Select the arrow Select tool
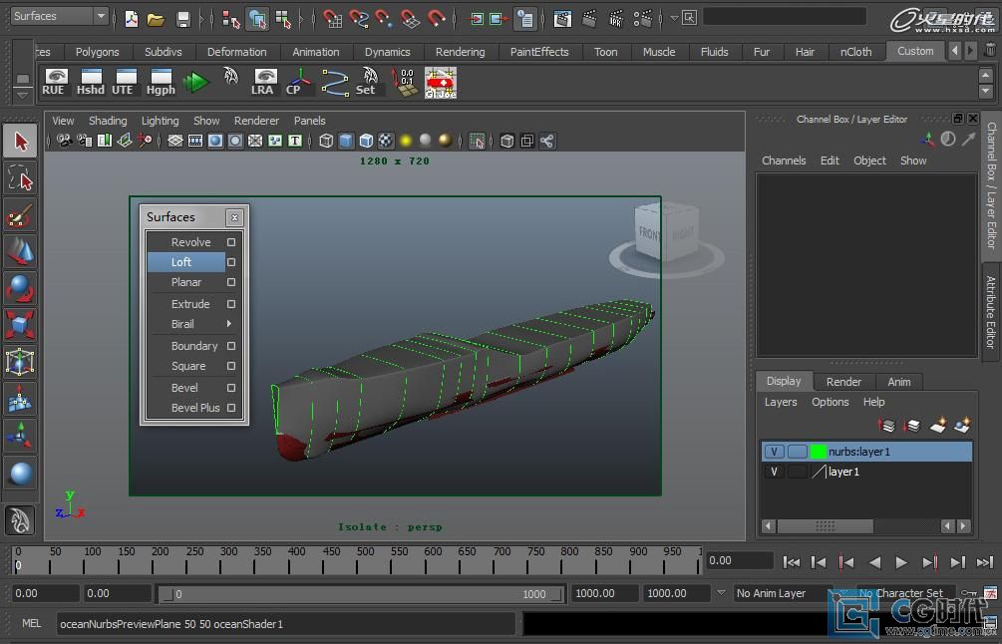This screenshot has height=644, width=1002. click(21, 142)
